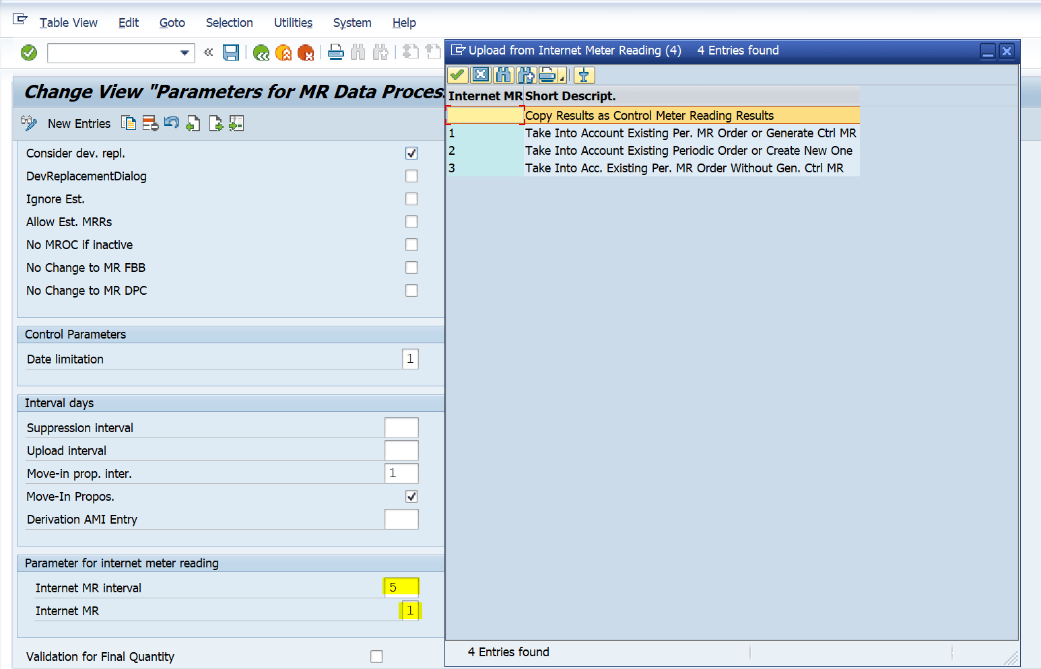Click the Internet MR value field
Screen dimensions: 1041x669
410,610
